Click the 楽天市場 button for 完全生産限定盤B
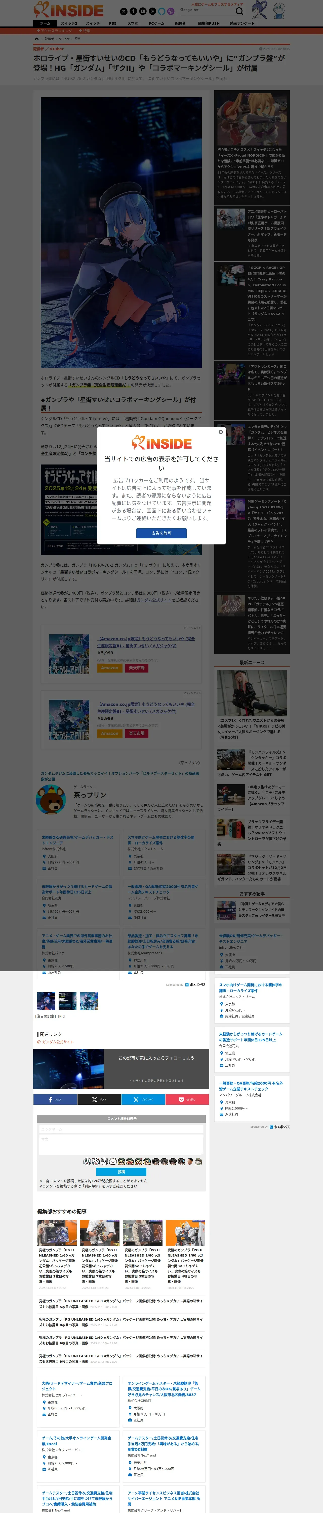 pos(136,734)
